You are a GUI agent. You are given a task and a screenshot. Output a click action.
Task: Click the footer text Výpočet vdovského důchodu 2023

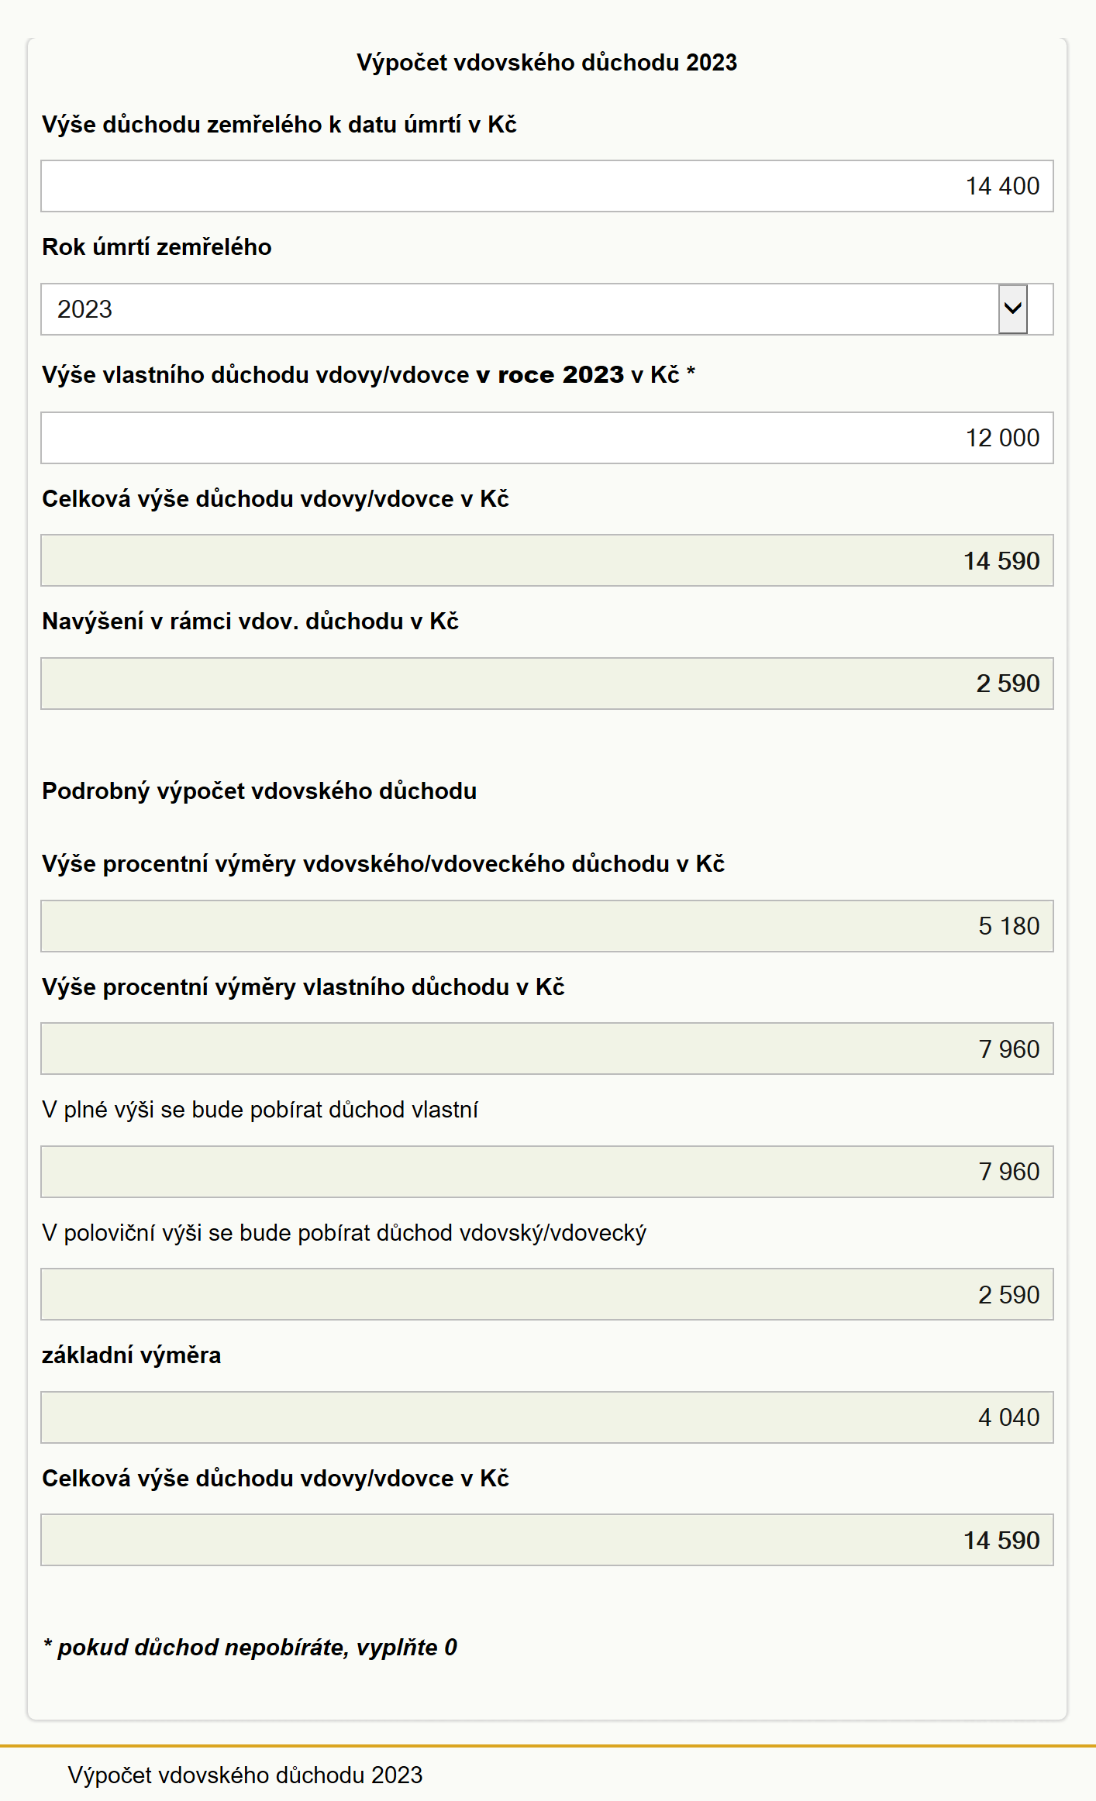click(x=245, y=1775)
